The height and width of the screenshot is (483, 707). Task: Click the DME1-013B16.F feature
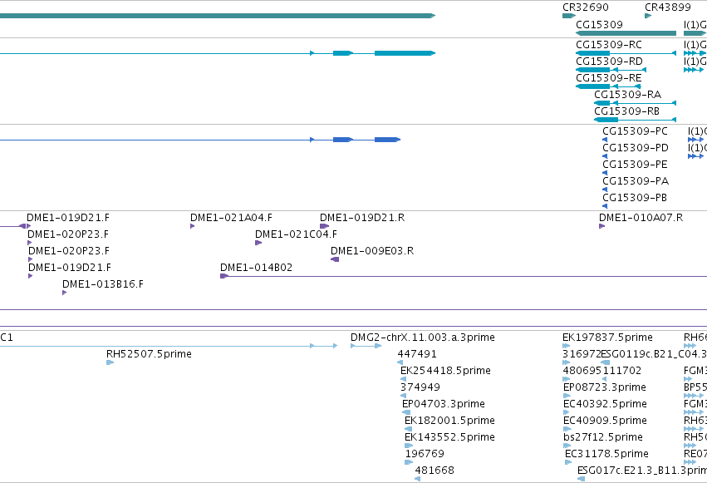(103, 284)
